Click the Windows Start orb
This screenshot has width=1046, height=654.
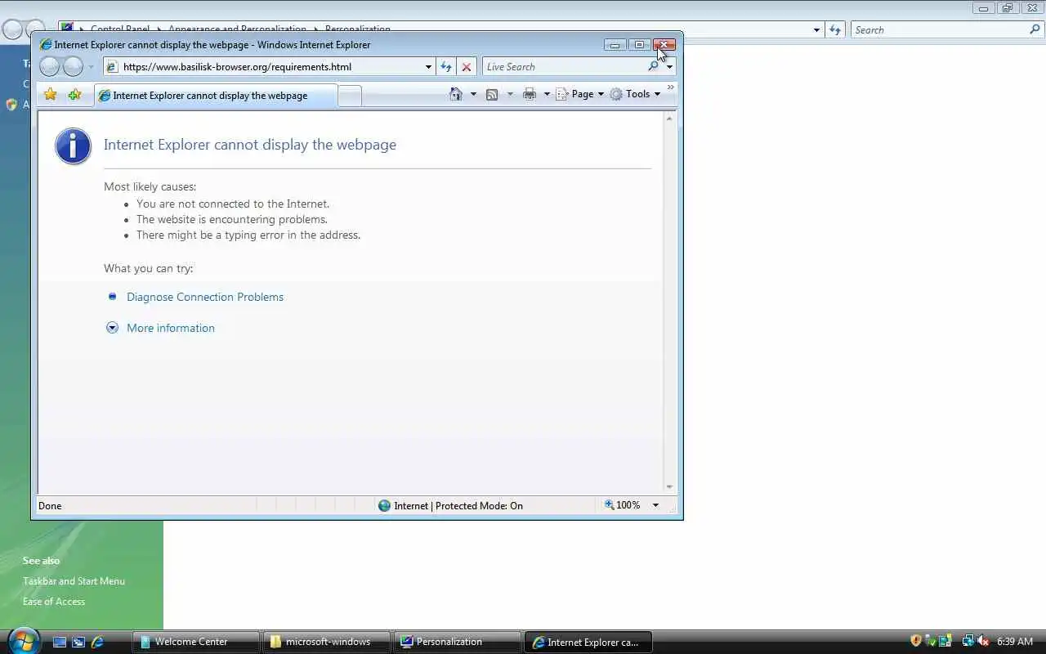pyautogui.click(x=23, y=641)
